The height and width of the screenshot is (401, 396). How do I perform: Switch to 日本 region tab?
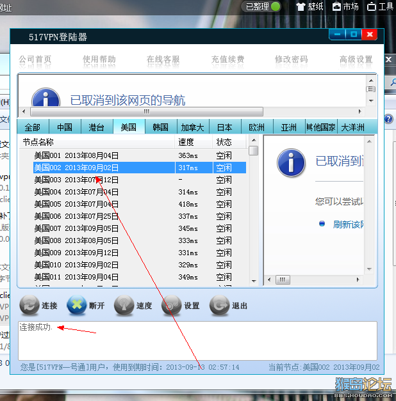point(225,127)
